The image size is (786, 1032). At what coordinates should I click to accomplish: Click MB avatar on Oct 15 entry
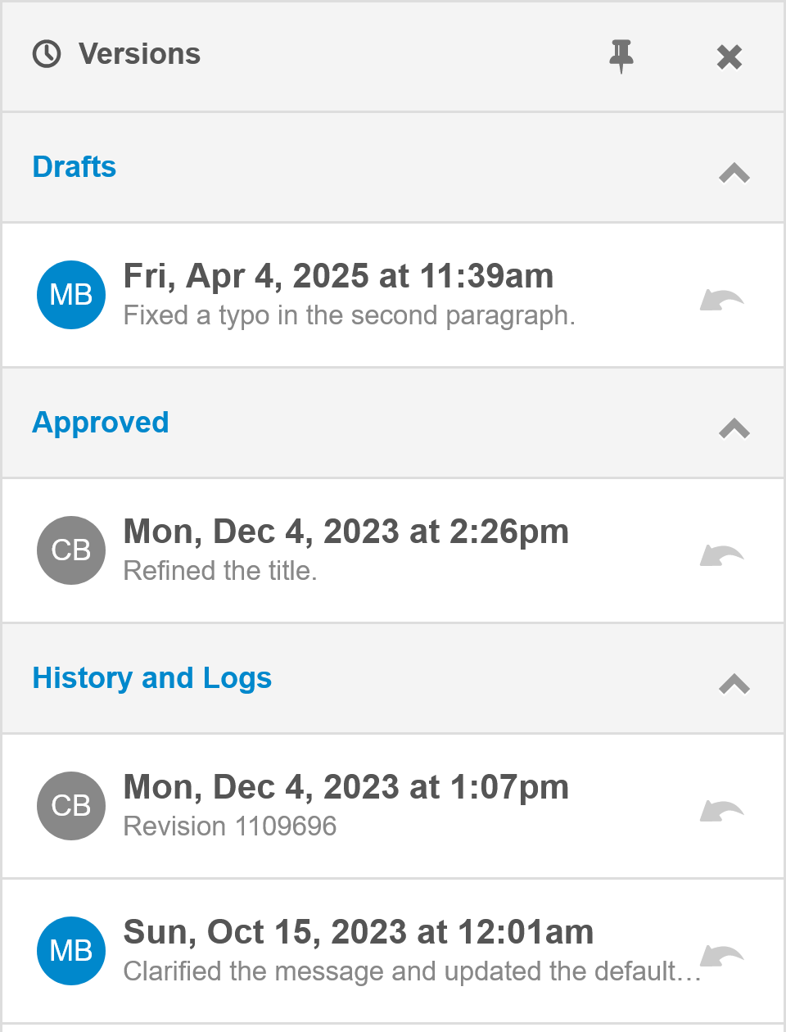coord(71,951)
